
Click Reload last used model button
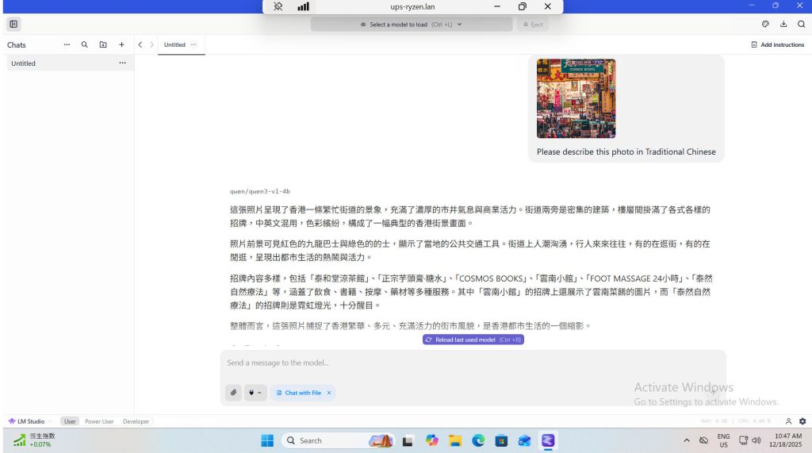(473, 340)
